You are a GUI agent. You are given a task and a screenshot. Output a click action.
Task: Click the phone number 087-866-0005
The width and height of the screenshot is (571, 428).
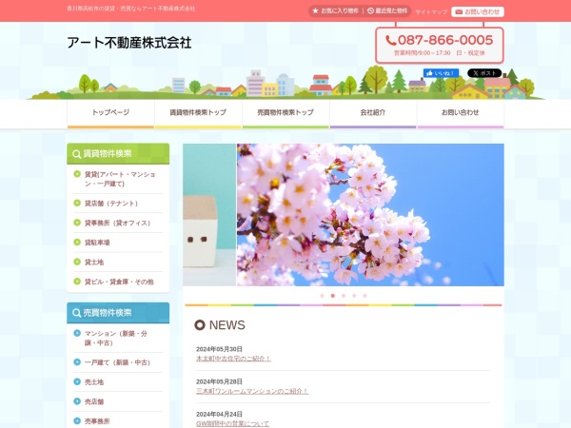pos(445,40)
